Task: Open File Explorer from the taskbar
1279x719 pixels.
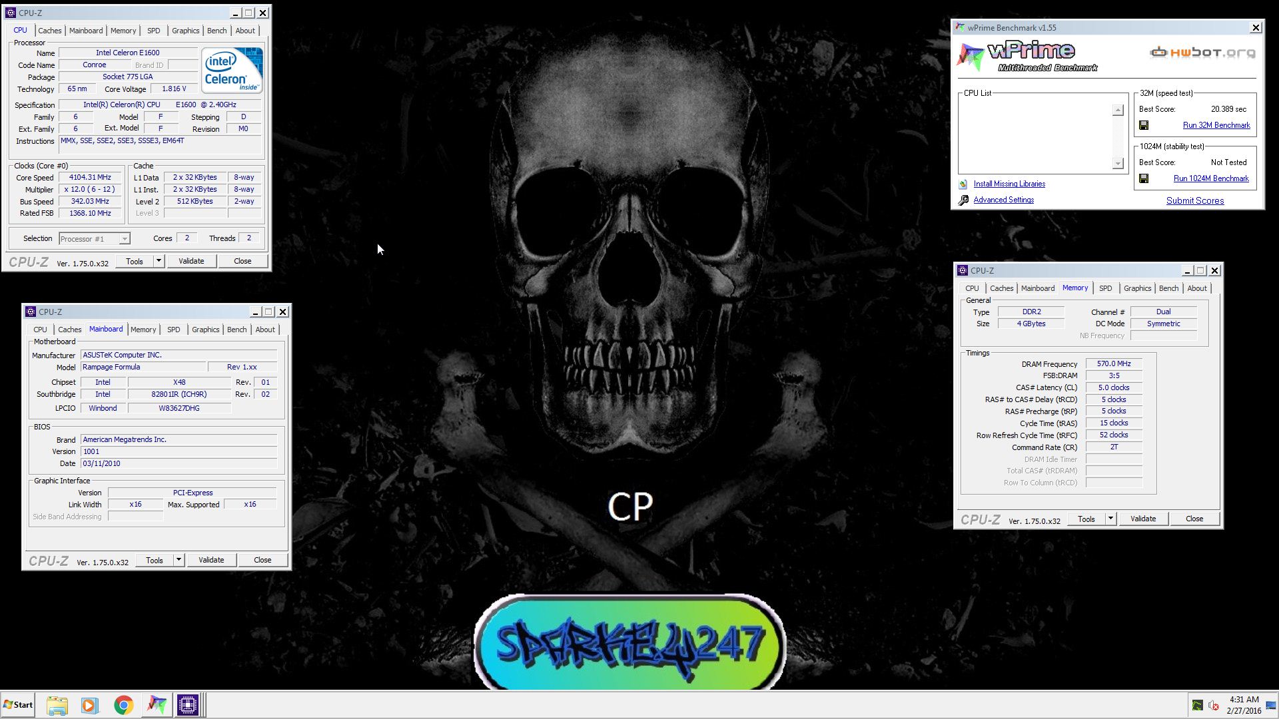Action: click(57, 705)
